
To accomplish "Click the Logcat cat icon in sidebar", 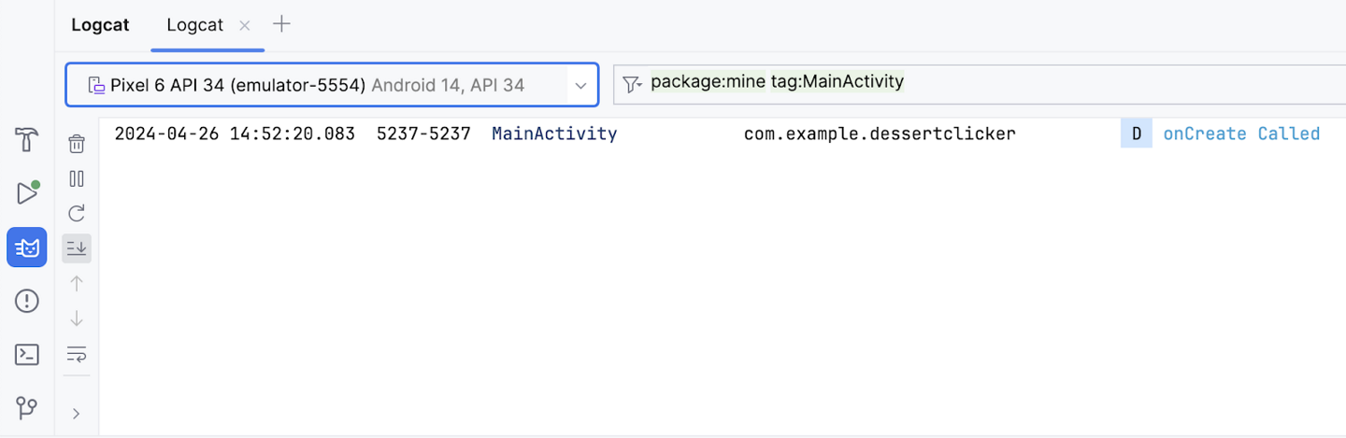I will (x=27, y=247).
